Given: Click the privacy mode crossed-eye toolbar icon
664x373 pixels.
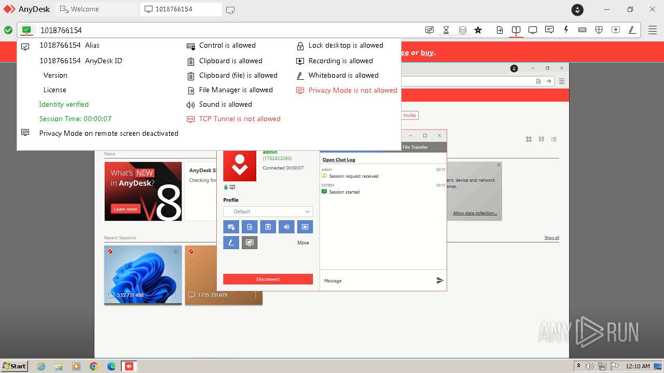Looking at the screenshot, I should point(430,30).
